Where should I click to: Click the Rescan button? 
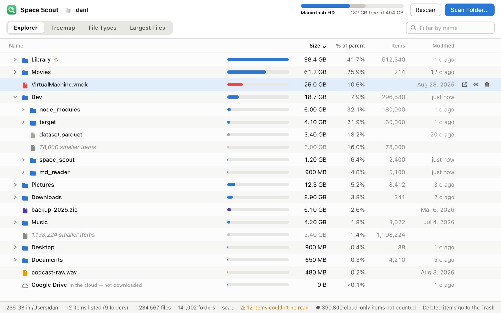(425, 10)
